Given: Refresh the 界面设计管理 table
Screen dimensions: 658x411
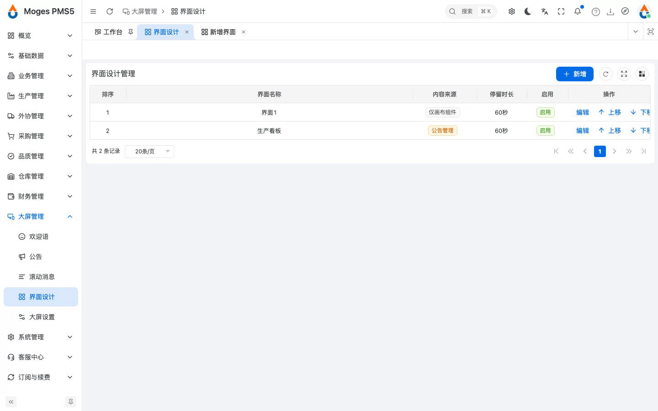Looking at the screenshot, I should click(606, 74).
